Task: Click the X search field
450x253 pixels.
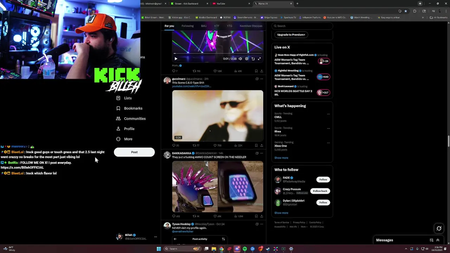Action: click(x=302, y=26)
